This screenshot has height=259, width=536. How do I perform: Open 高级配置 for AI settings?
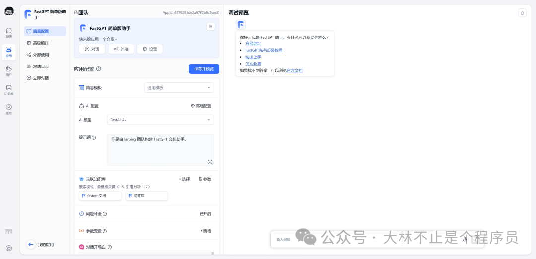[201, 106]
